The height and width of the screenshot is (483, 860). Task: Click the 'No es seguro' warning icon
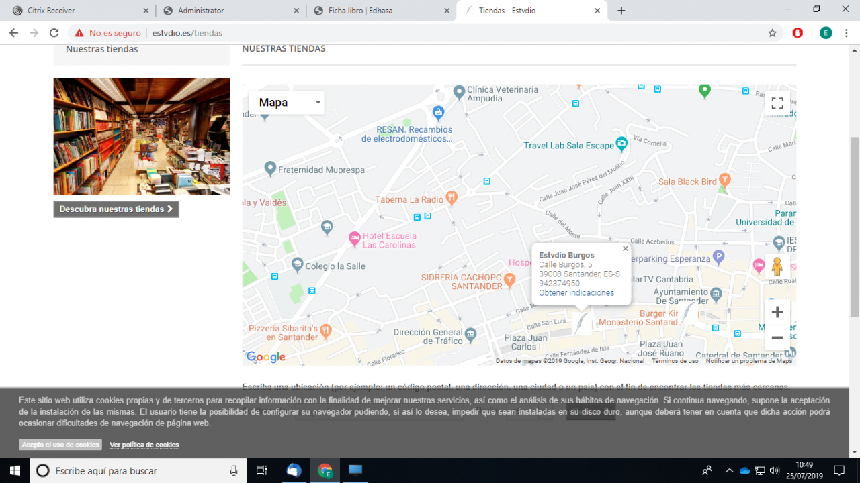pyautogui.click(x=79, y=33)
